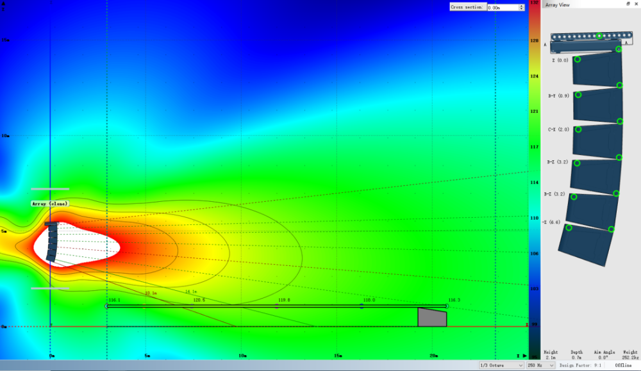Viewport: 641px width, 371px height.
Task: Click the '-Z (6.6)' splay angle label
Action: tap(551, 222)
